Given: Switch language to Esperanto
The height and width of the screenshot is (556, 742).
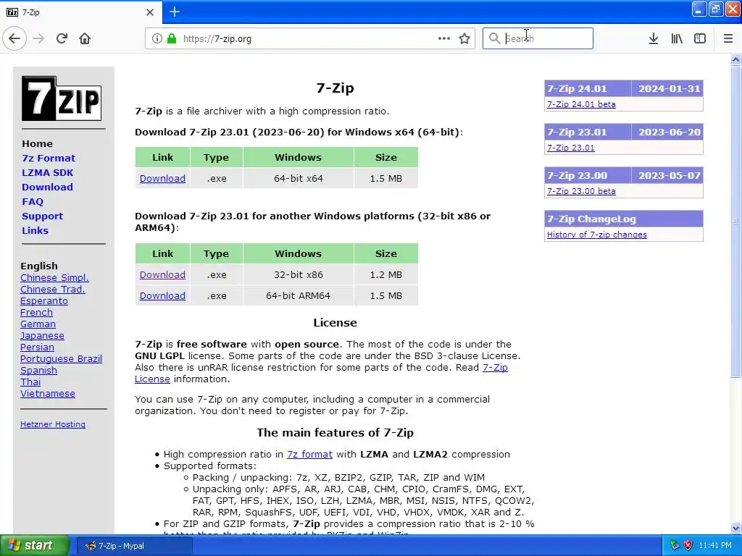Looking at the screenshot, I should (x=44, y=301).
